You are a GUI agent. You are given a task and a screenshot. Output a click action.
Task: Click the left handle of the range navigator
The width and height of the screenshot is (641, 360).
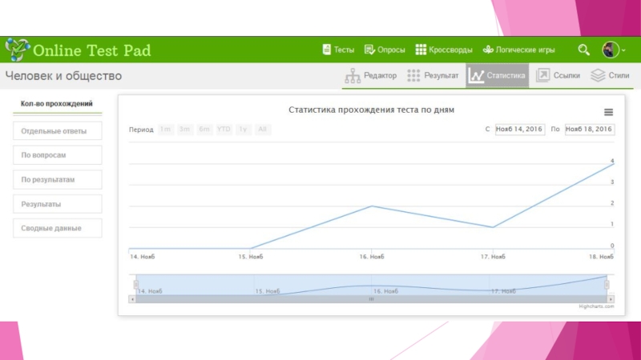pyautogui.click(x=136, y=285)
